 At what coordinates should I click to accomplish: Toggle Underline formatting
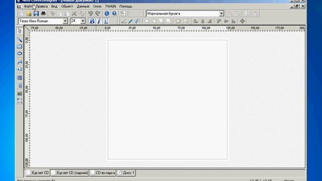pos(106,21)
